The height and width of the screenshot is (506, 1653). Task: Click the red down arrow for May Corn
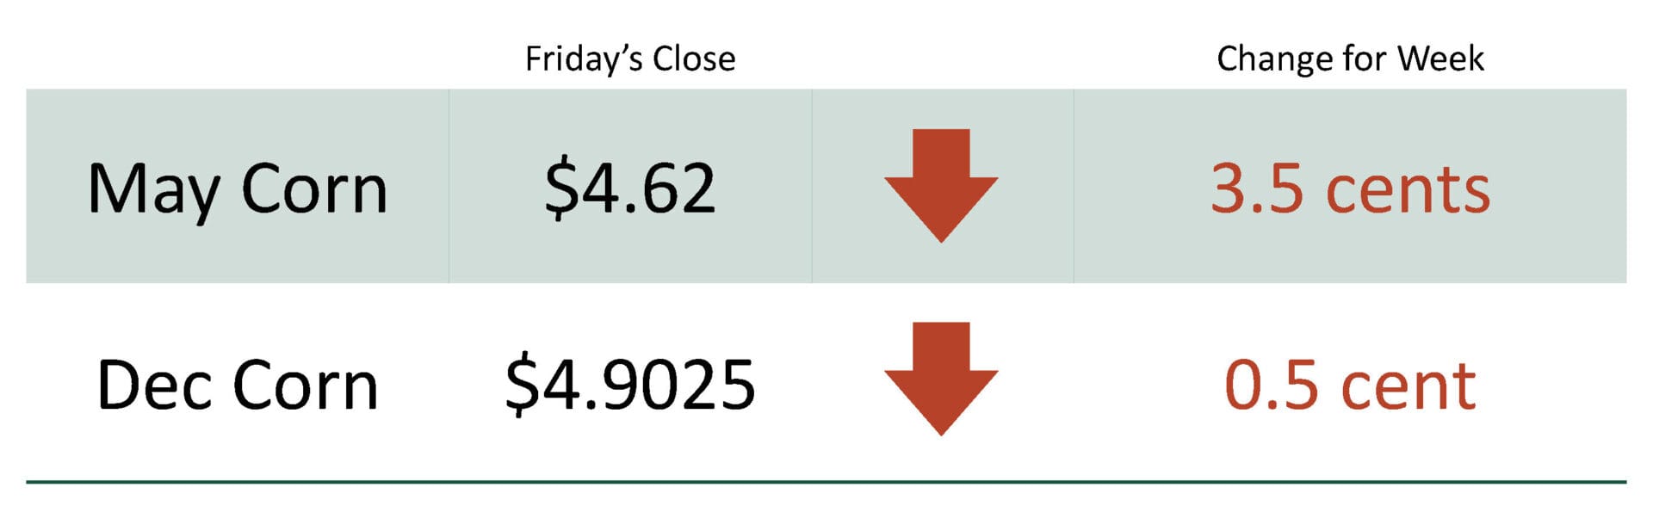(x=941, y=183)
